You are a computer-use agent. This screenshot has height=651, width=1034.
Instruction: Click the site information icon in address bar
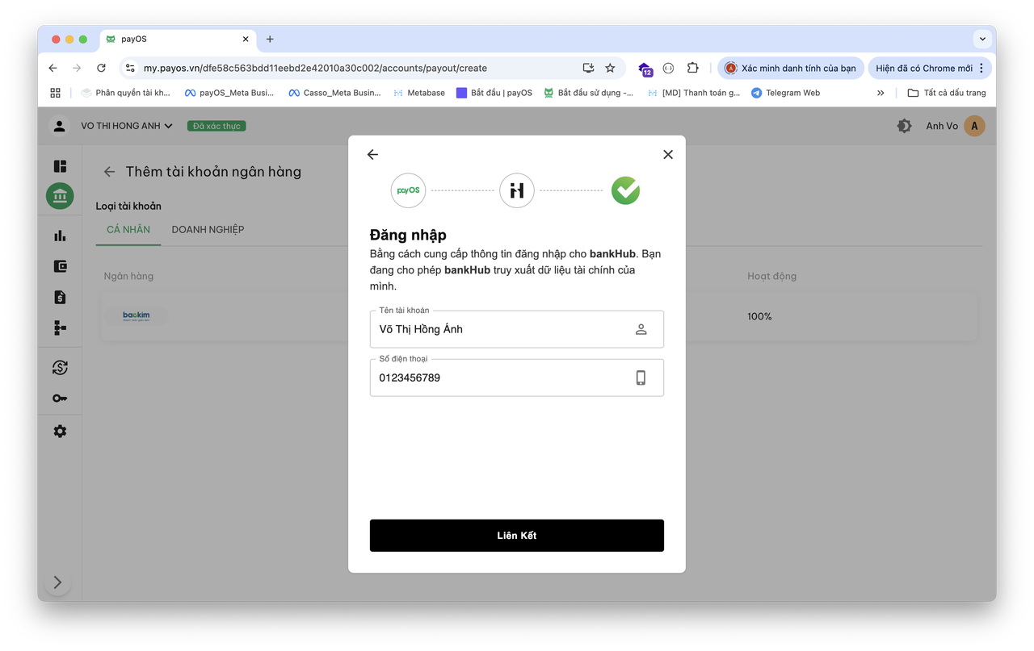tap(130, 69)
